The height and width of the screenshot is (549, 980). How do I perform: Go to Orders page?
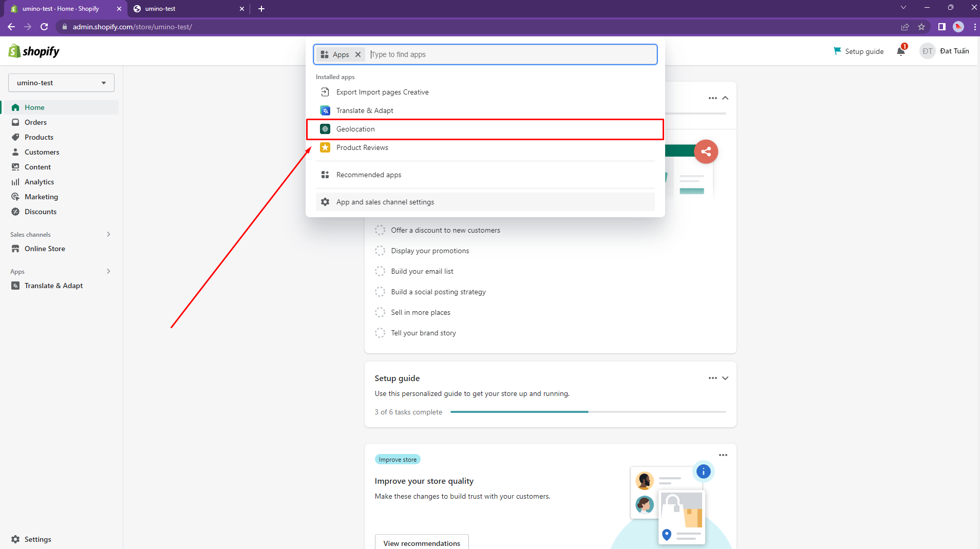pyautogui.click(x=35, y=122)
